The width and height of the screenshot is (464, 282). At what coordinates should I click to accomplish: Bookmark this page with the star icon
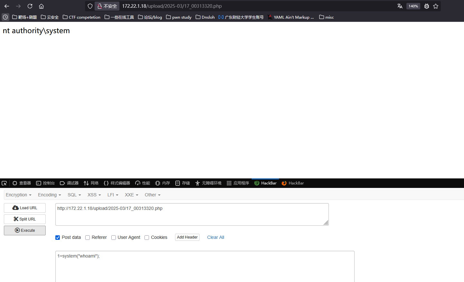click(436, 6)
